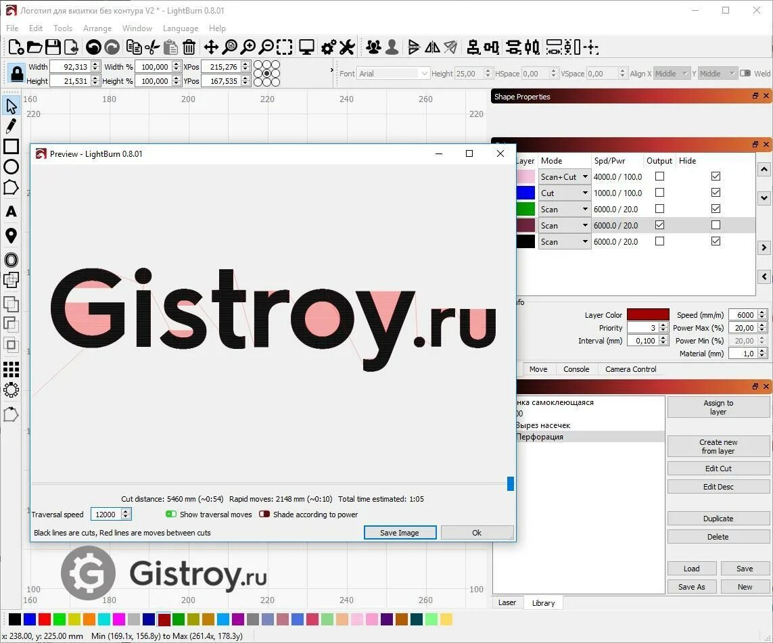Click the Undo arrow icon

(93, 47)
